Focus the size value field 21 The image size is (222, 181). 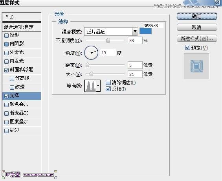pyautogui.click(x=135, y=74)
